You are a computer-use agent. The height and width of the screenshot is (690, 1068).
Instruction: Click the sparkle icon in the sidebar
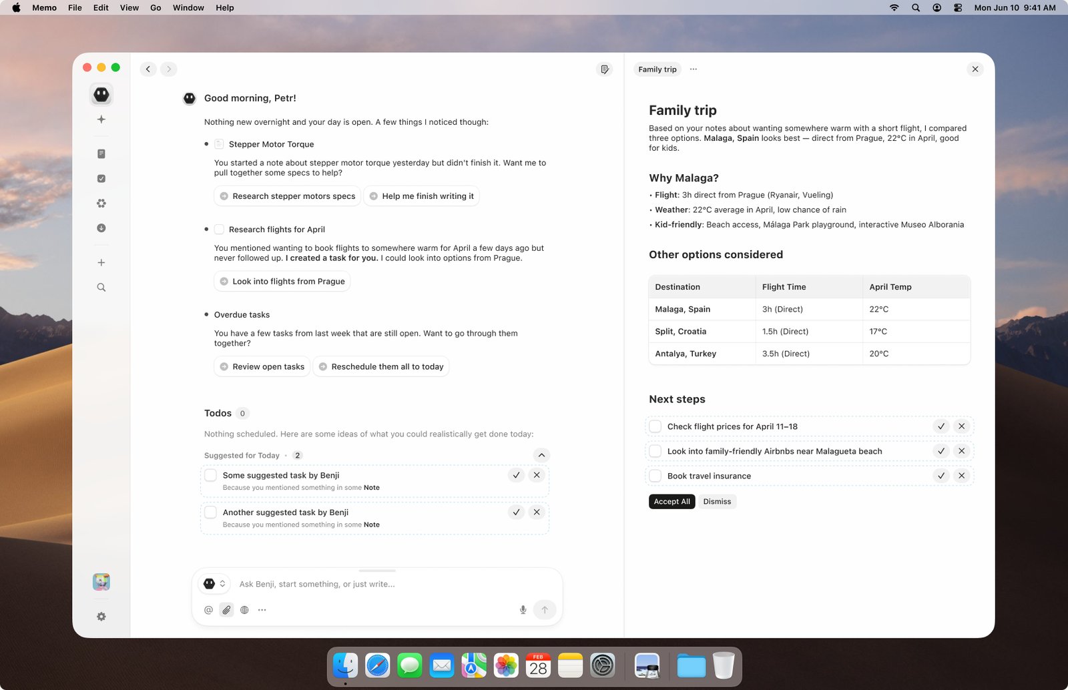click(x=101, y=119)
